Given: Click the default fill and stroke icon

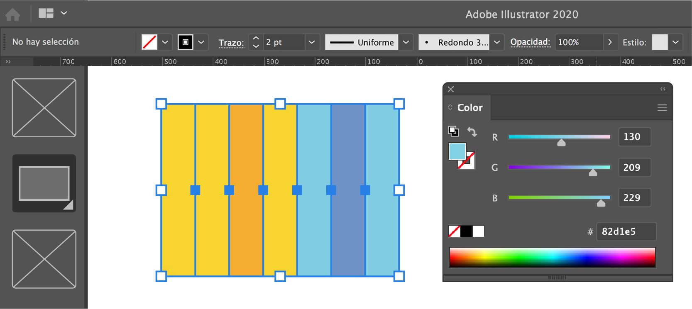Looking at the screenshot, I should (x=453, y=131).
